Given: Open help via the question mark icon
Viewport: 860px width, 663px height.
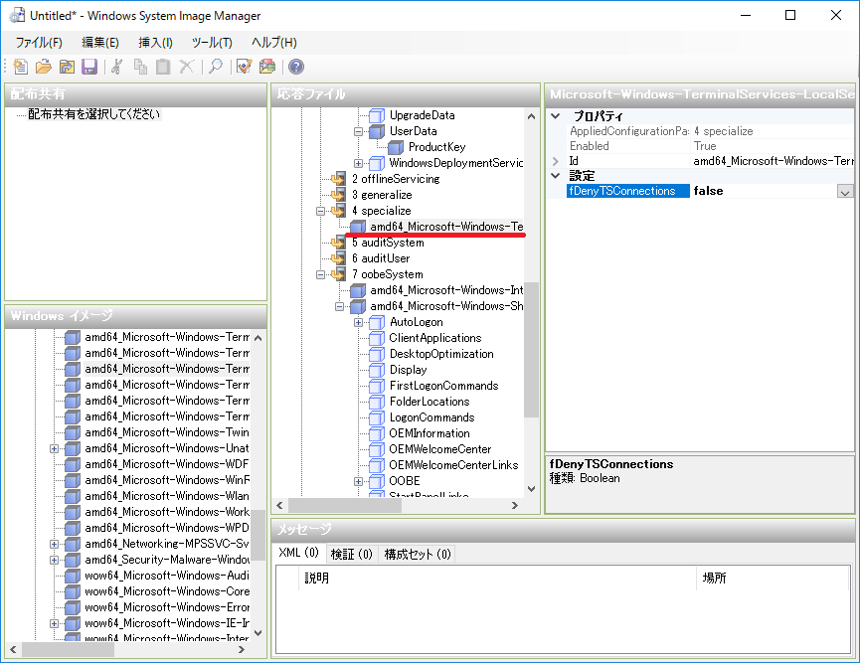Looking at the screenshot, I should click(x=296, y=67).
